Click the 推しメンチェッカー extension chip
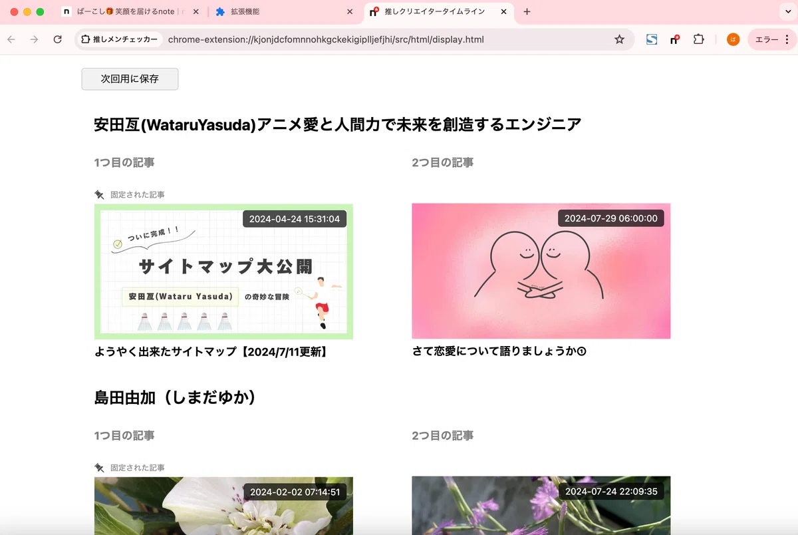 click(120, 40)
